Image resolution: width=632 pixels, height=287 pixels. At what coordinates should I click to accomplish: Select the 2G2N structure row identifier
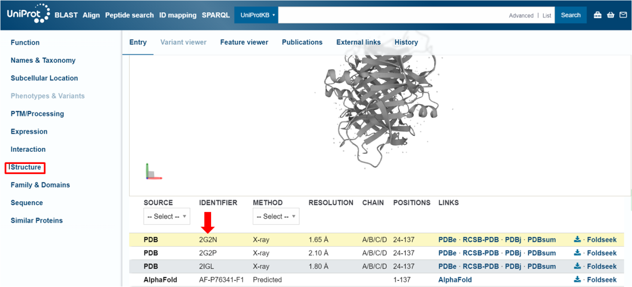[208, 240]
